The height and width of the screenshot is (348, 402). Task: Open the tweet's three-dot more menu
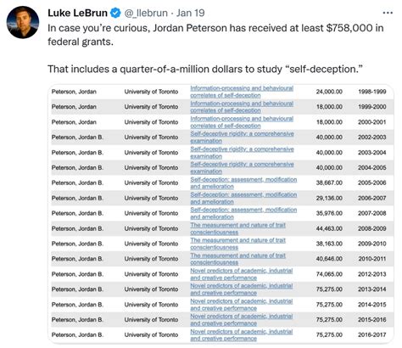(x=388, y=13)
